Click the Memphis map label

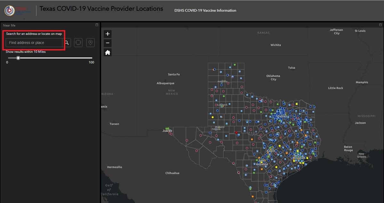pyautogui.click(x=362, y=82)
